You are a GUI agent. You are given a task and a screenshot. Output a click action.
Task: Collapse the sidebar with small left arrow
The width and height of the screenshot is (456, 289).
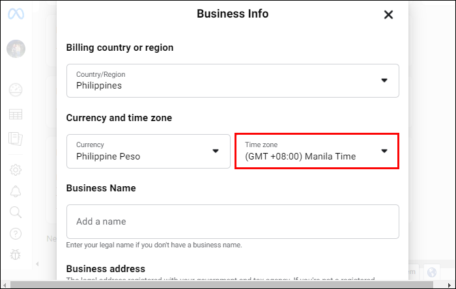pos(37,264)
